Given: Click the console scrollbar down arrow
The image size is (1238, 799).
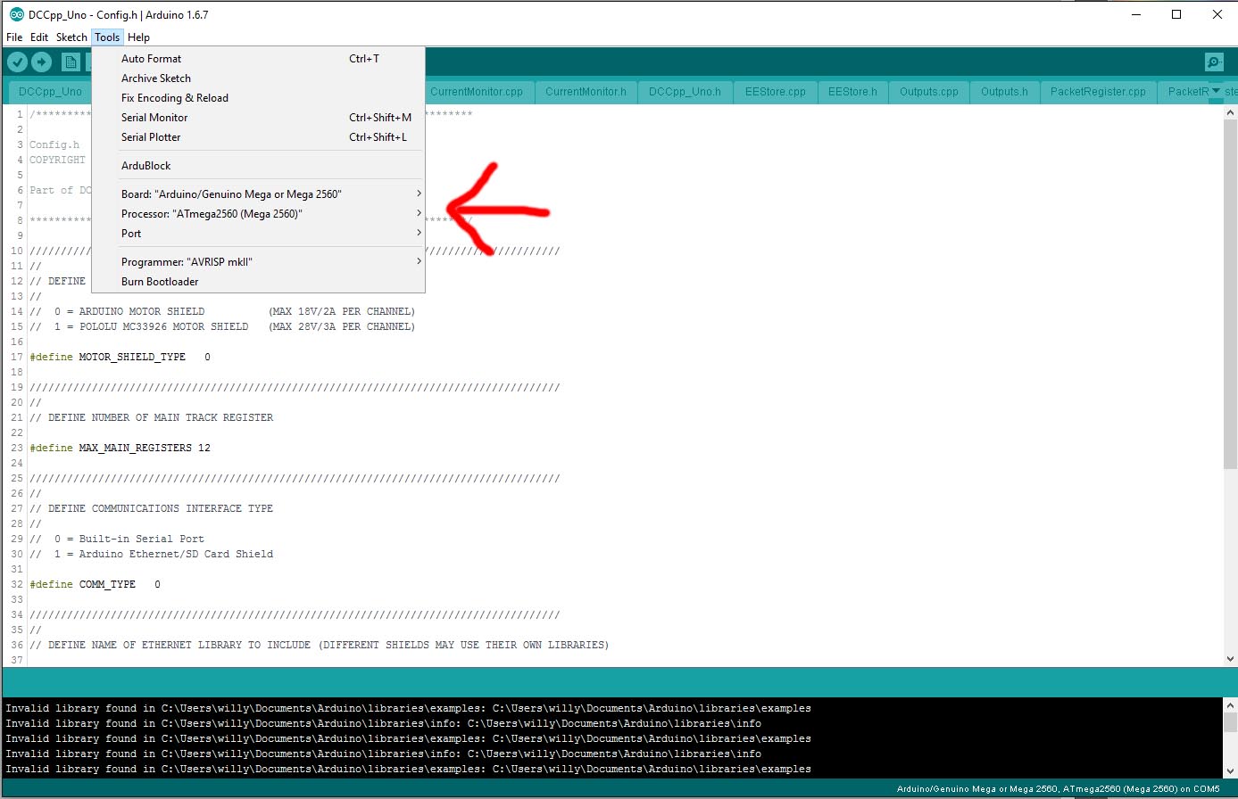Looking at the screenshot, I should pyautogui.click(x=1229, y=770).
